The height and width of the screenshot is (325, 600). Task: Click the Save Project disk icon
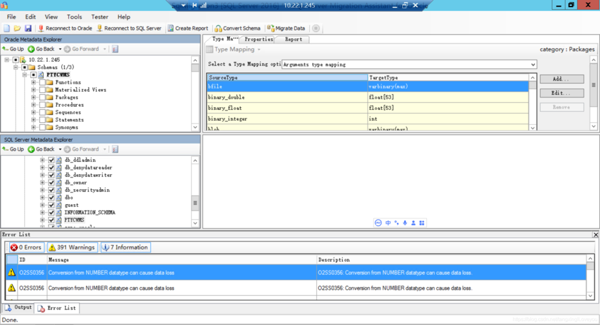tap(28, 29)
